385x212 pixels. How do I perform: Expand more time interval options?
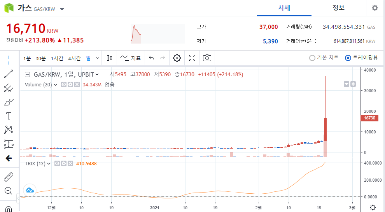[98, 58]
